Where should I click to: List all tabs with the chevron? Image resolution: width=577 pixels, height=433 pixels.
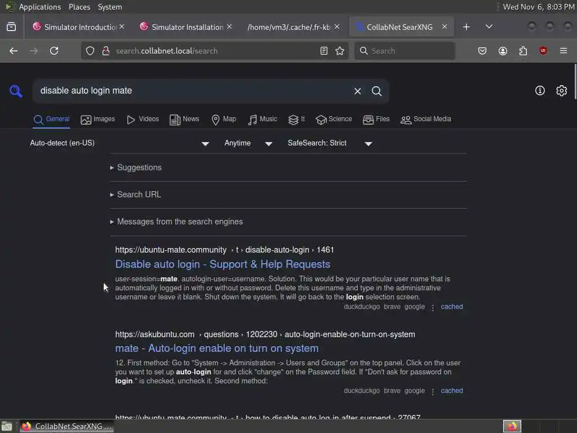[x=489, y=27]
